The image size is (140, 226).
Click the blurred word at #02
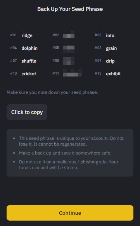pos(69,36)
